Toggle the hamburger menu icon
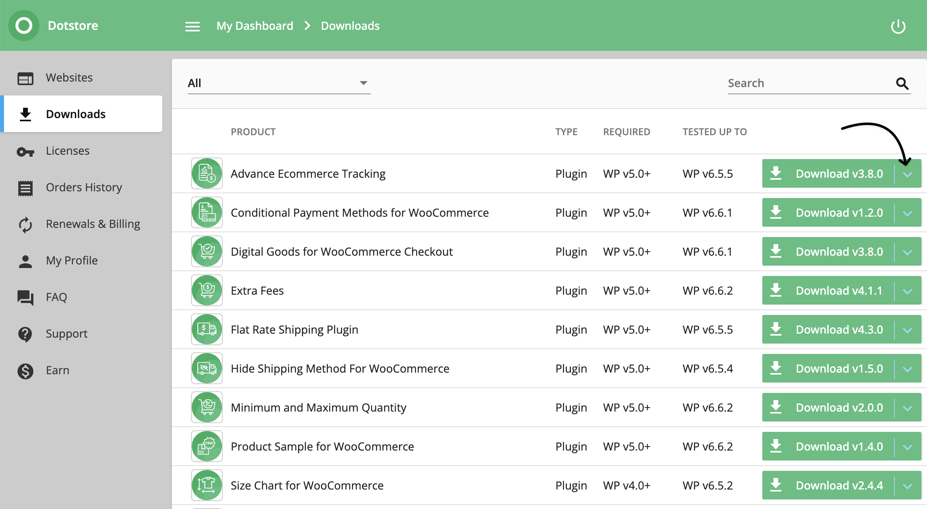This screenshot has height=509, width=927. tap(193, 27)
